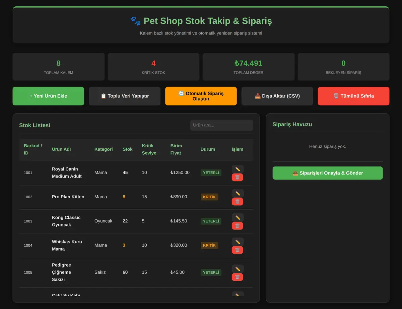Click the Kong Classic Oyuncak name
This screenshot has width=402, height=309.
(66, 221)
